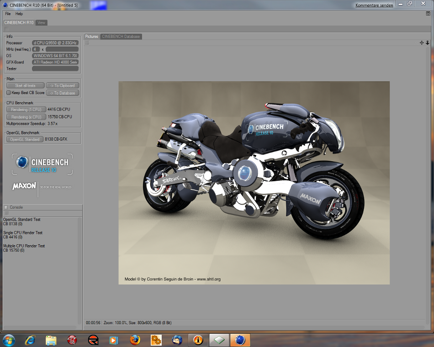Run the Rendering (x CPU) benchmark
The width and height of the screenshot is (434, 347).
[x=26, y=117]
